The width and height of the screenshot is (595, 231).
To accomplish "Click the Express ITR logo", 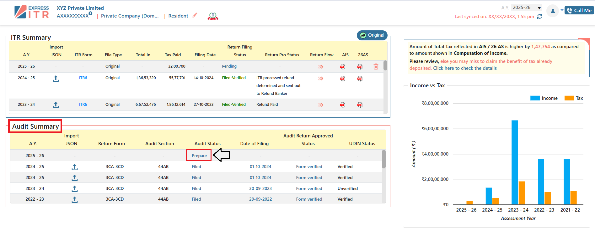I will tap(32, 12).
